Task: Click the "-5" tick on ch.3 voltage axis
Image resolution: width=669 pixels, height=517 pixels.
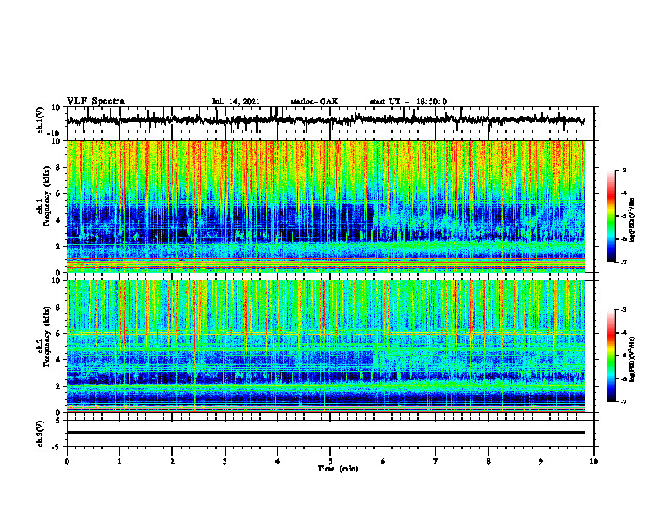Action: [x=57, y=447]
